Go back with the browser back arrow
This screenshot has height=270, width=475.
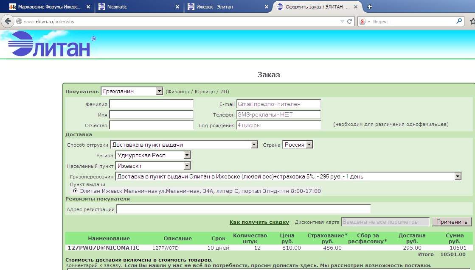pos(8,21)
